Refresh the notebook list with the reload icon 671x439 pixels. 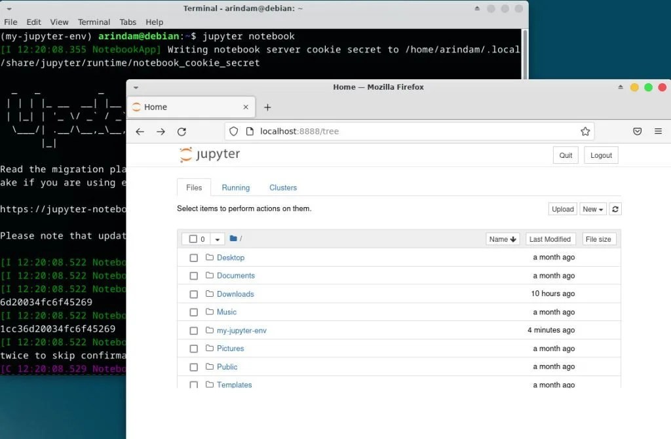(x=615, y=208)
